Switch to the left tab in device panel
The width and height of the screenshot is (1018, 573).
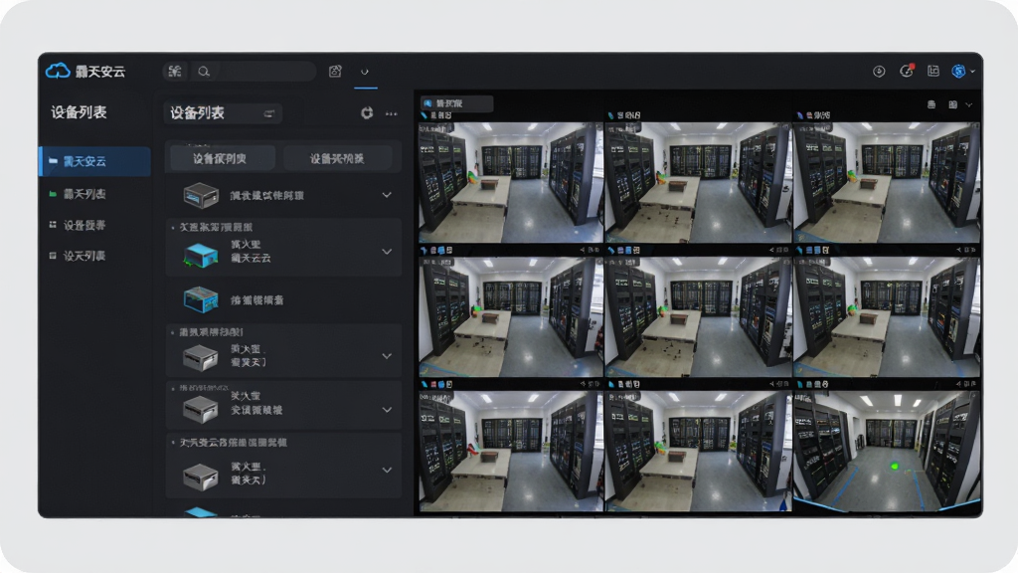point(222,158)
